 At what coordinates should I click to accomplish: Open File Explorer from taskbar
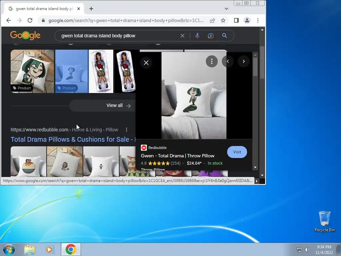point(30,249)
